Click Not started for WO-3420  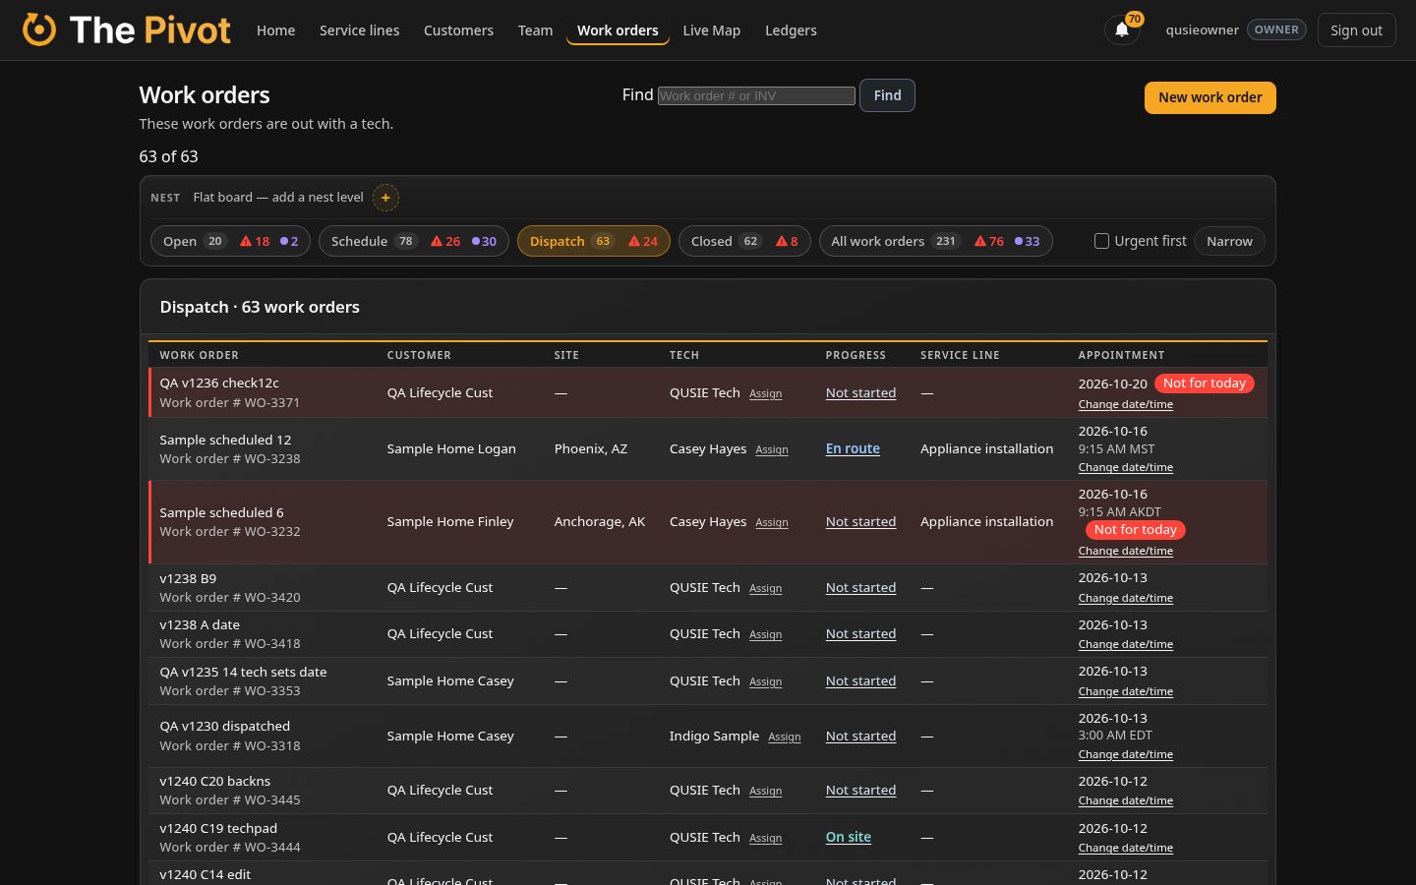[860, 587]
